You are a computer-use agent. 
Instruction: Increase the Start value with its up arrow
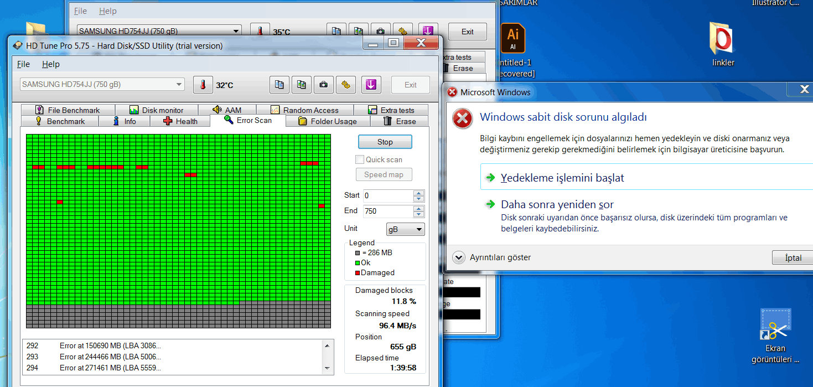click(x=419, y=193)
